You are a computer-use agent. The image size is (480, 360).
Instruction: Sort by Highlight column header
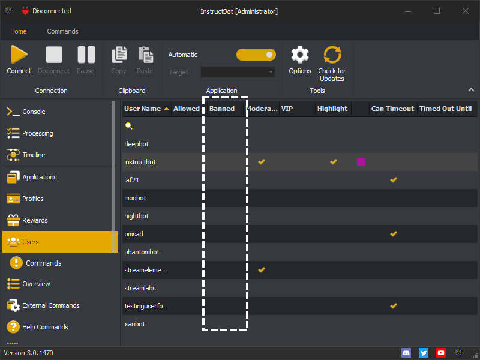point(333,109)
